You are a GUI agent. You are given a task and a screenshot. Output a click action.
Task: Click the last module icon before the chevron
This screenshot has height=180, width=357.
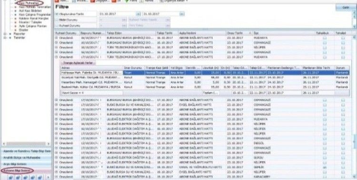click(x=40, y=178)
